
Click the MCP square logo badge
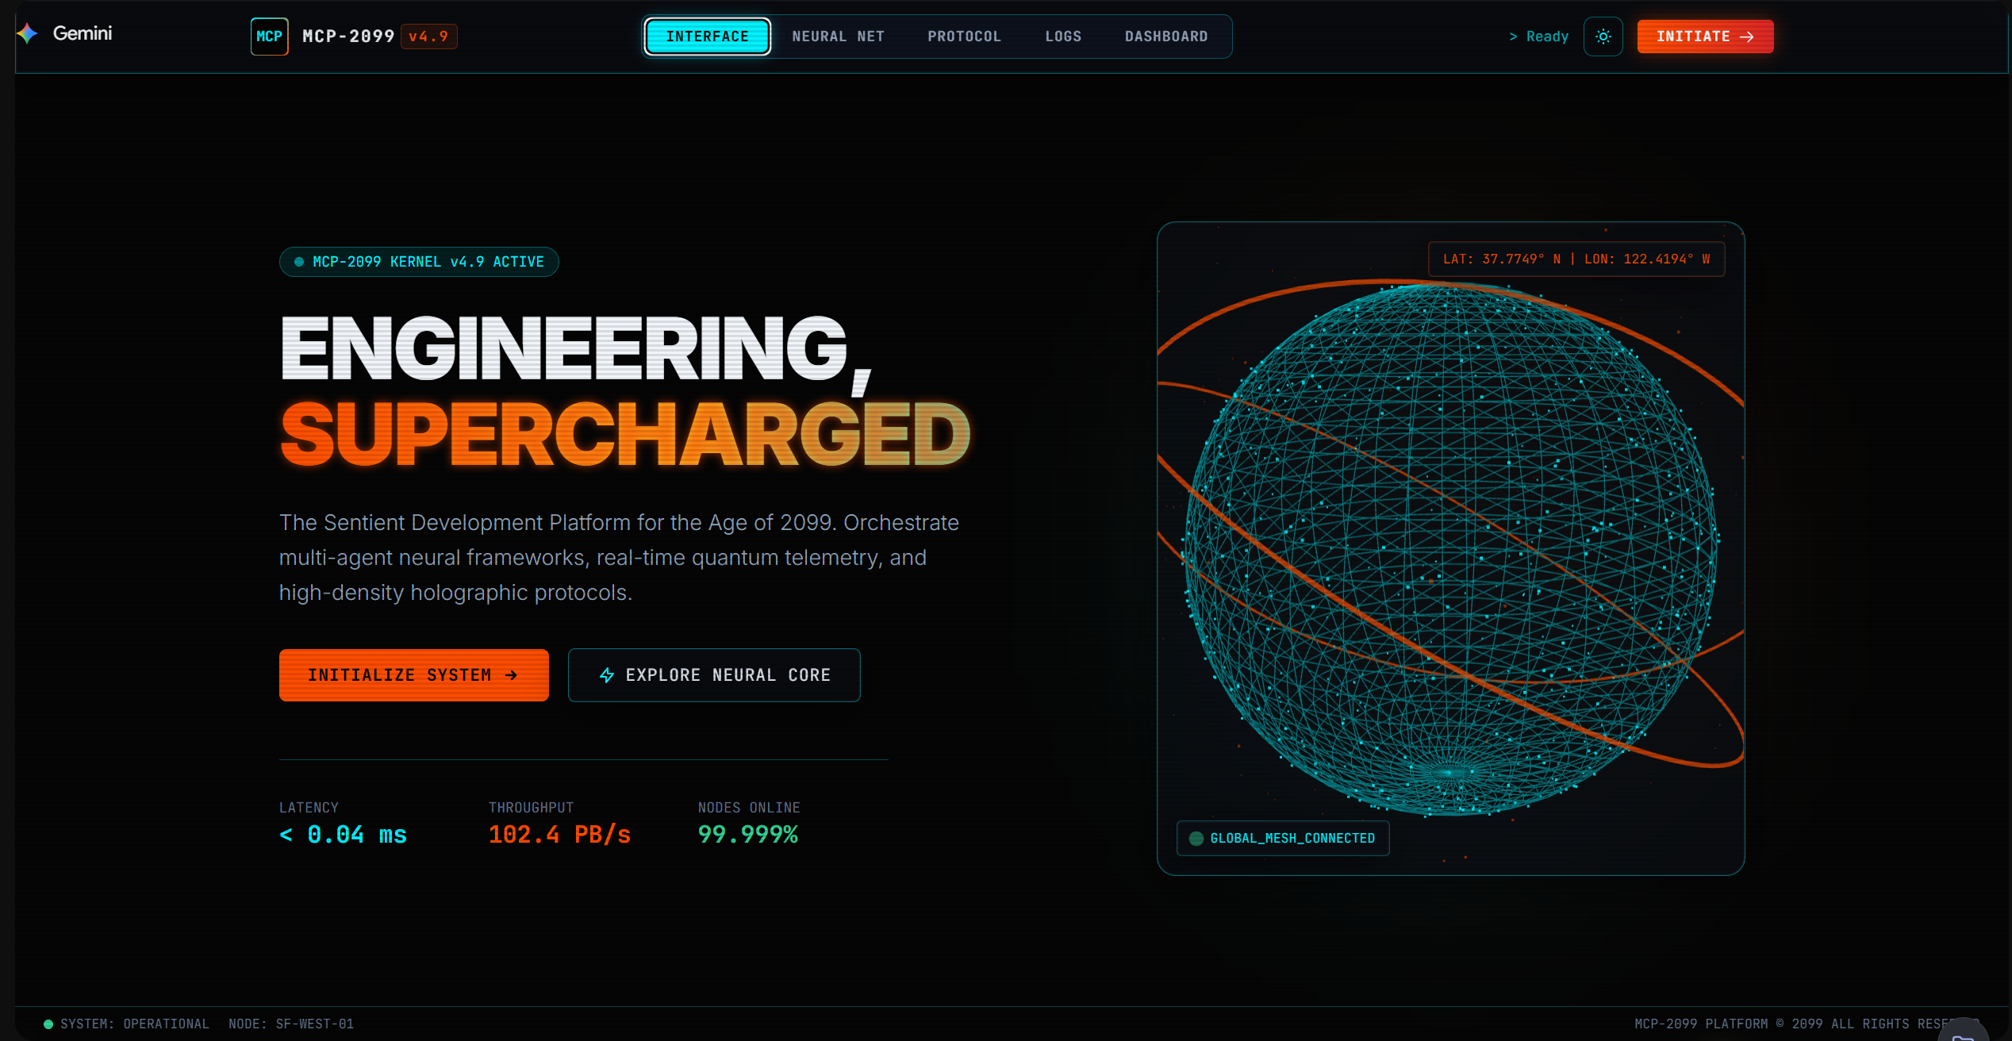point(269,36)
